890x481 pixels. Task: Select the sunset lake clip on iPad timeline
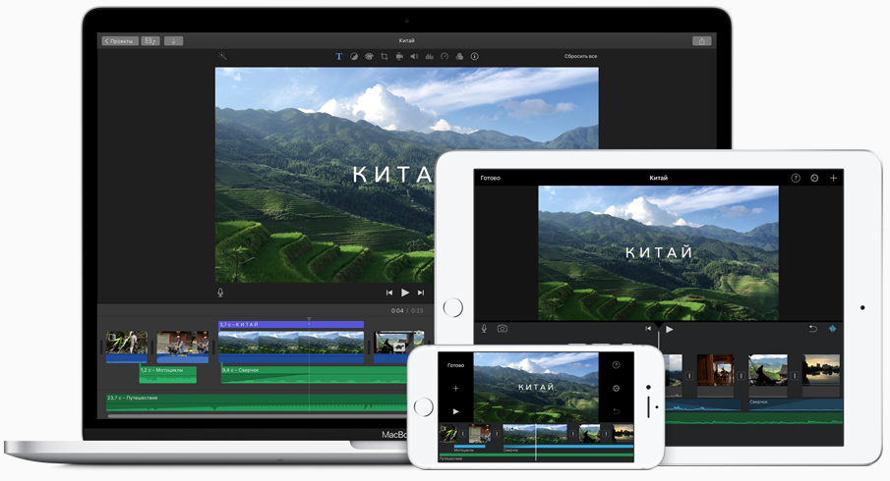tap(821, 374)
